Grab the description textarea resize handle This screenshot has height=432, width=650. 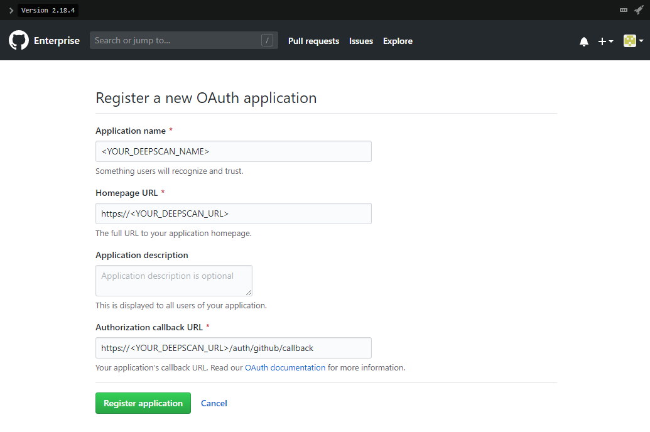coord(248,292)
